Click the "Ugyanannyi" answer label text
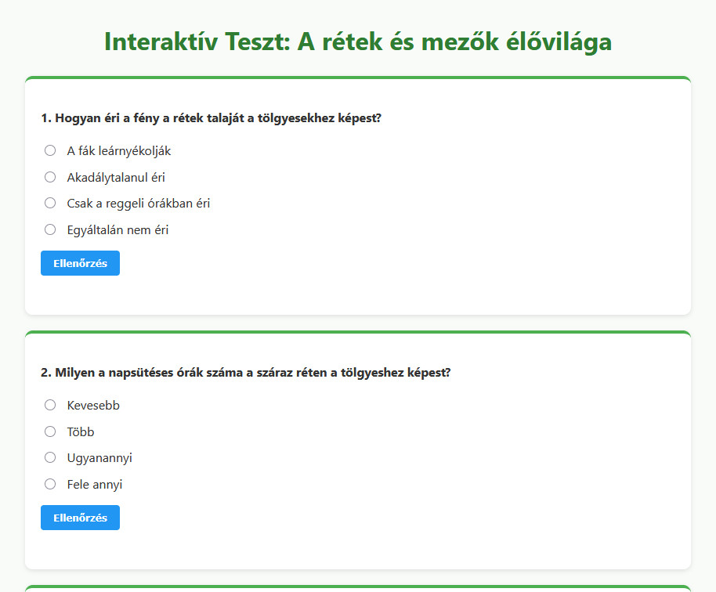This screenshot has width=716, height=592. (x=99, y=458)
